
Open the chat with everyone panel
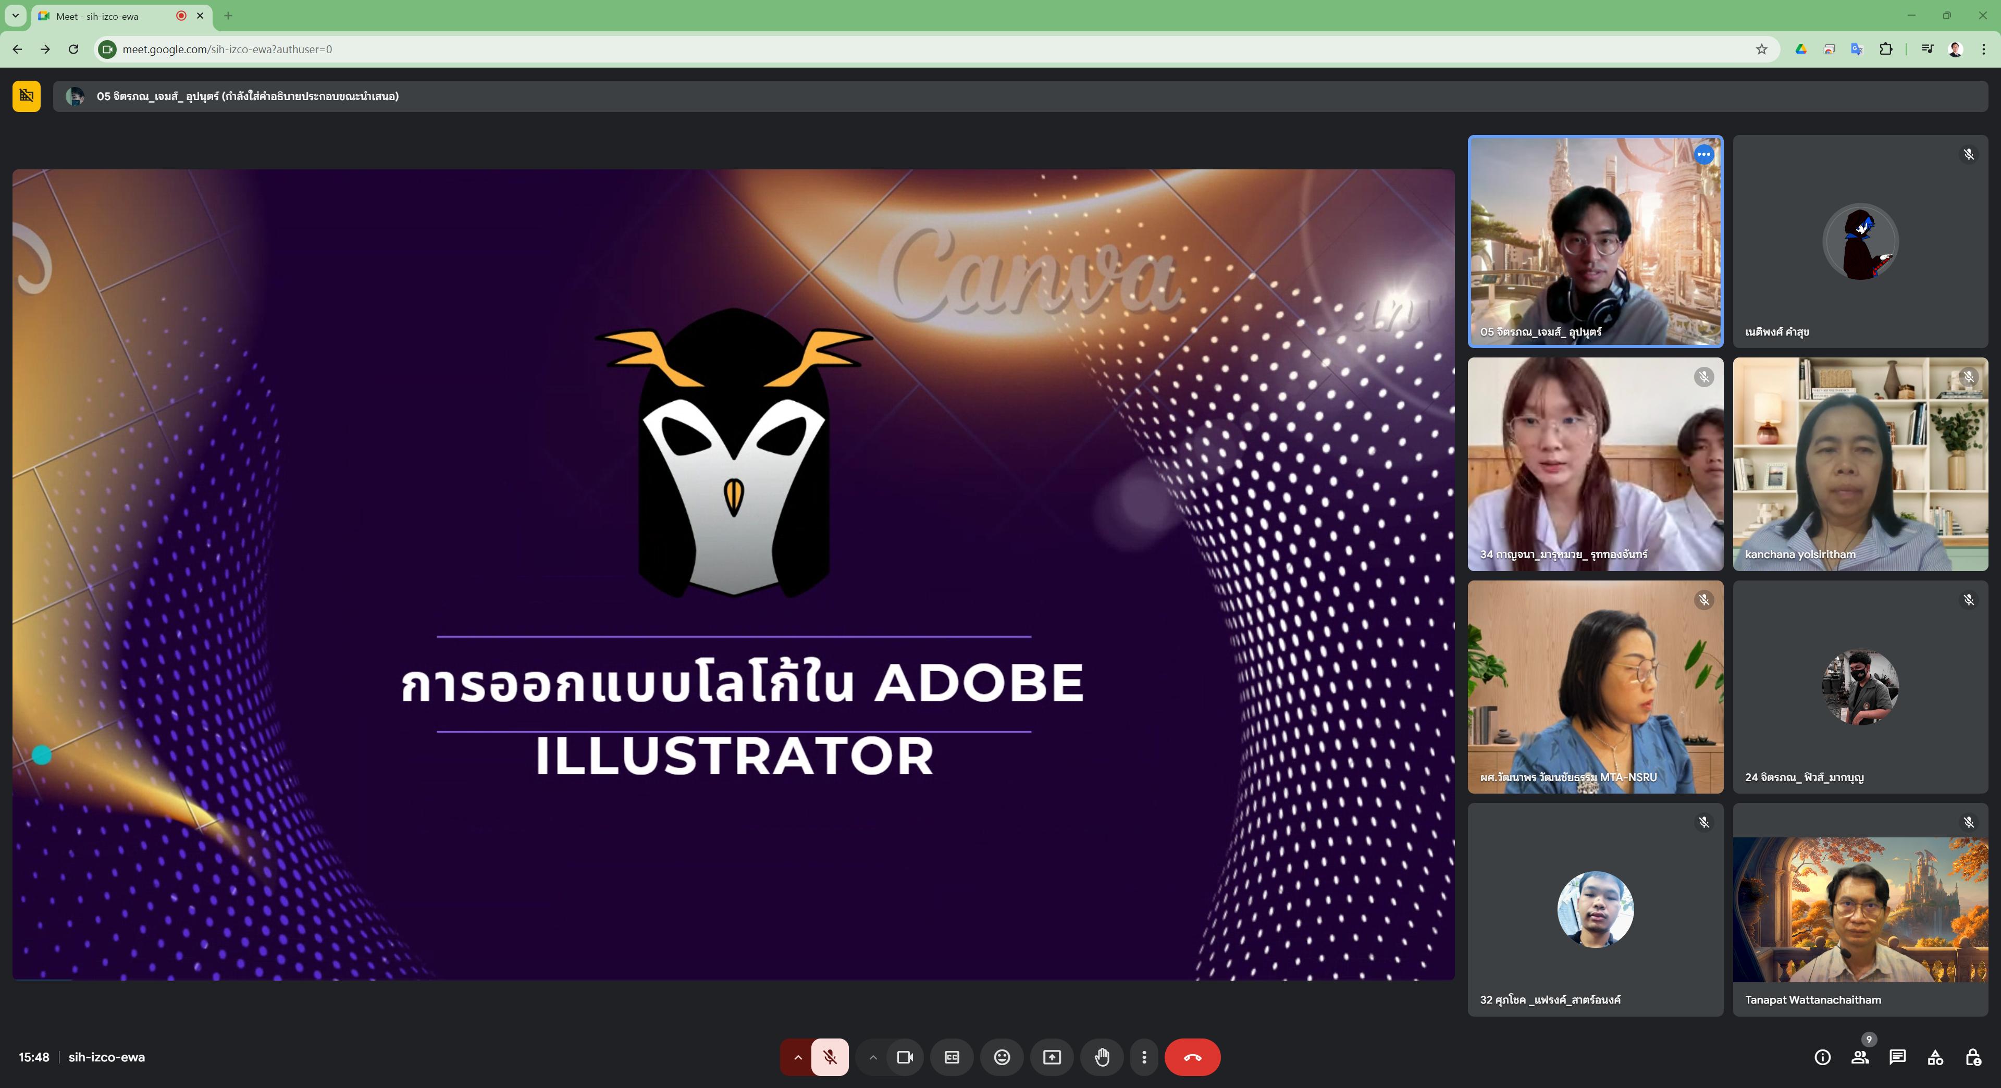[x=1898, y=1057]
